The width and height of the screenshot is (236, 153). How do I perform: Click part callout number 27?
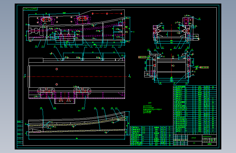pos(83,108)
